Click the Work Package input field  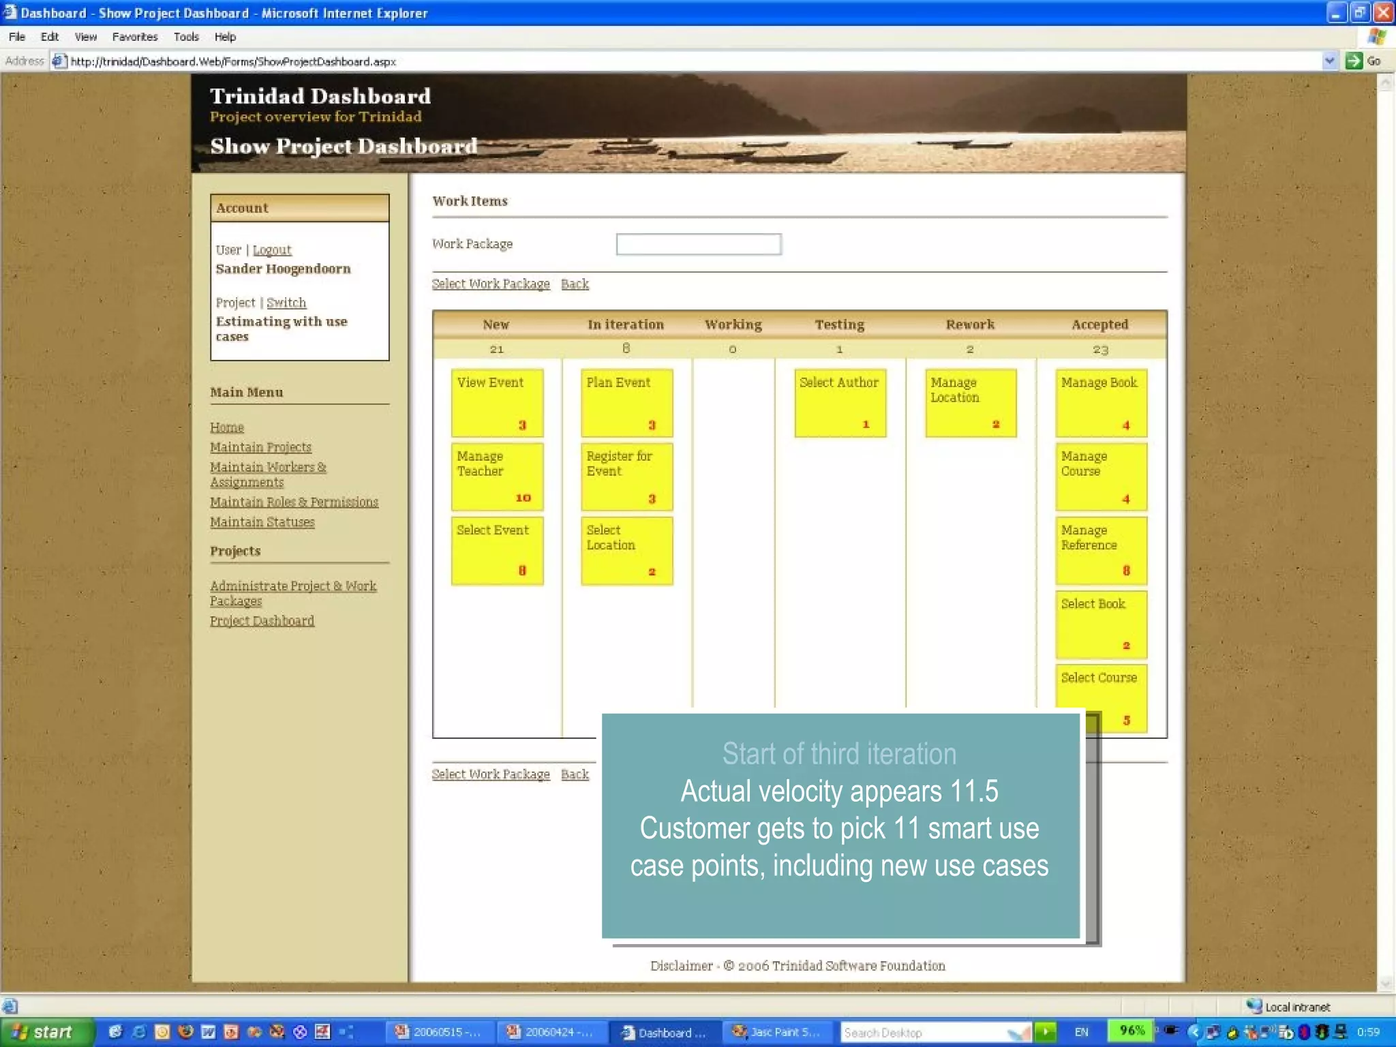[x=698, y=244]
